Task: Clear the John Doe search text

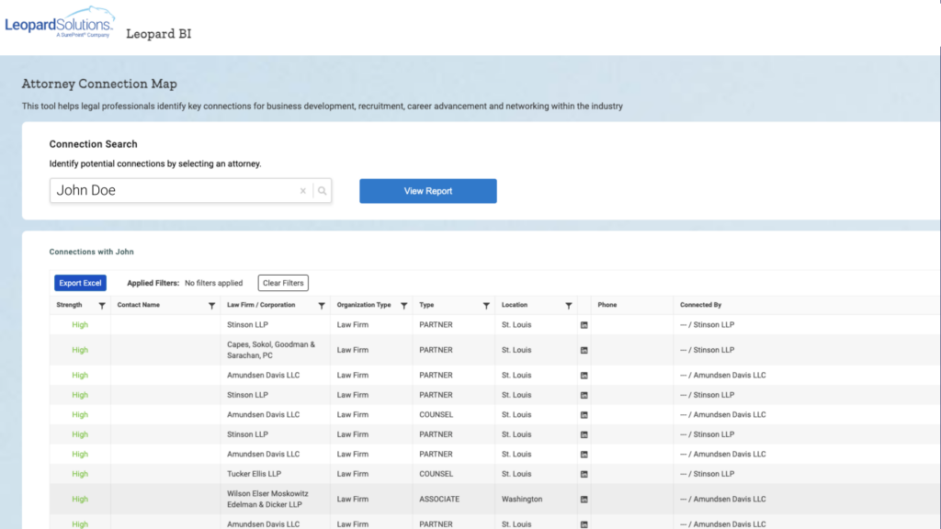Action: tap(303, 191)
